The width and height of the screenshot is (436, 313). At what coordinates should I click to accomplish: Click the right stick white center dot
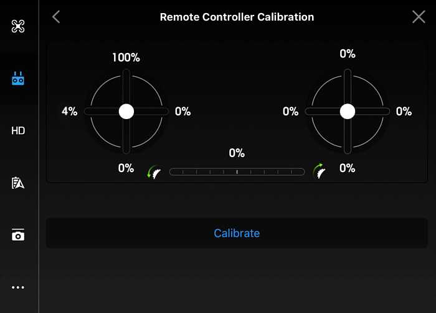(x=348, y=112)
